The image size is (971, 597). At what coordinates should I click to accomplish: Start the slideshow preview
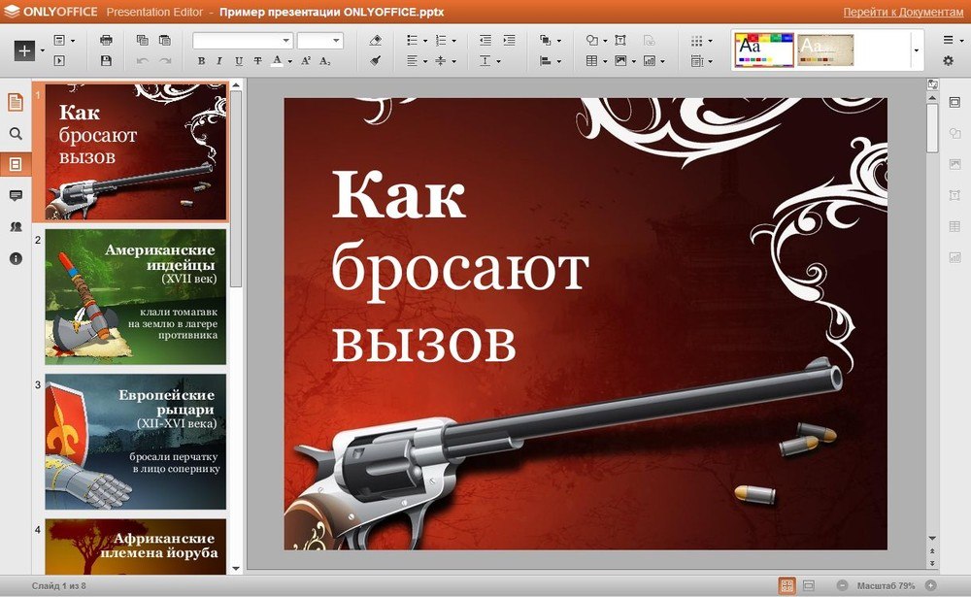coord(59,60)
